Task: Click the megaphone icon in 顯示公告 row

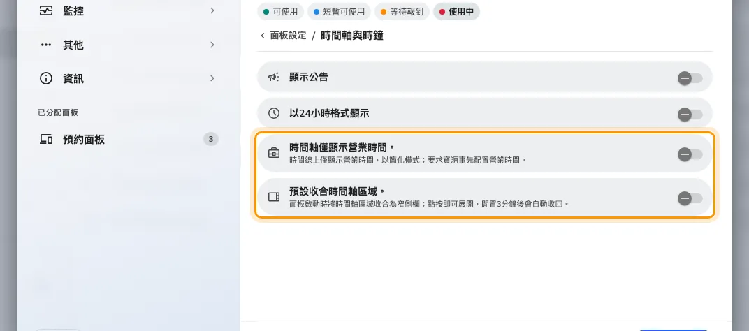Action: (274, 77)
